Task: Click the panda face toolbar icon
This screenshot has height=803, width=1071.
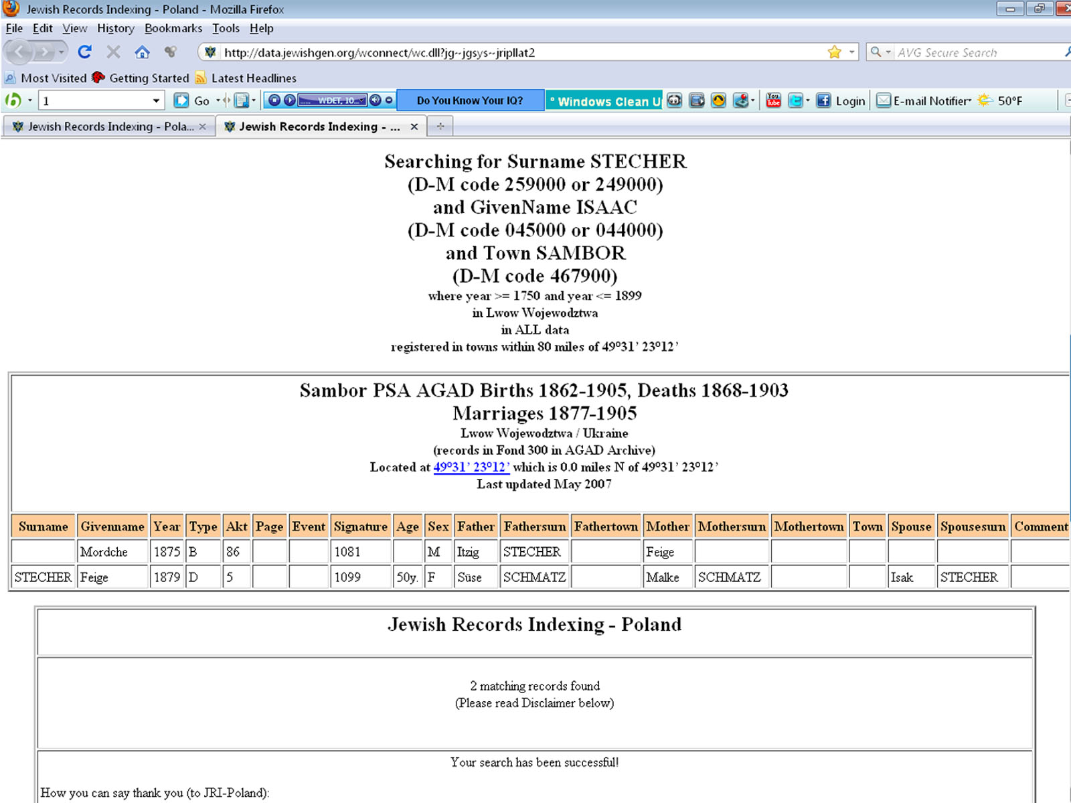Action: tap(675, 100)
